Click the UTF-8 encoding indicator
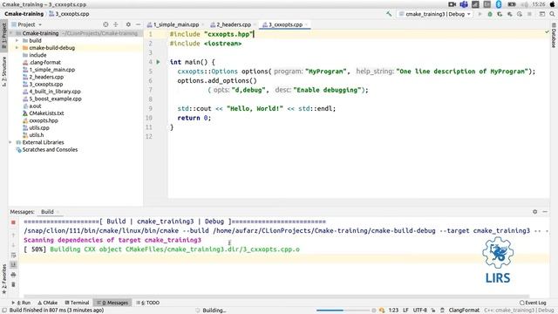558x314 pixels. (420, 311)
